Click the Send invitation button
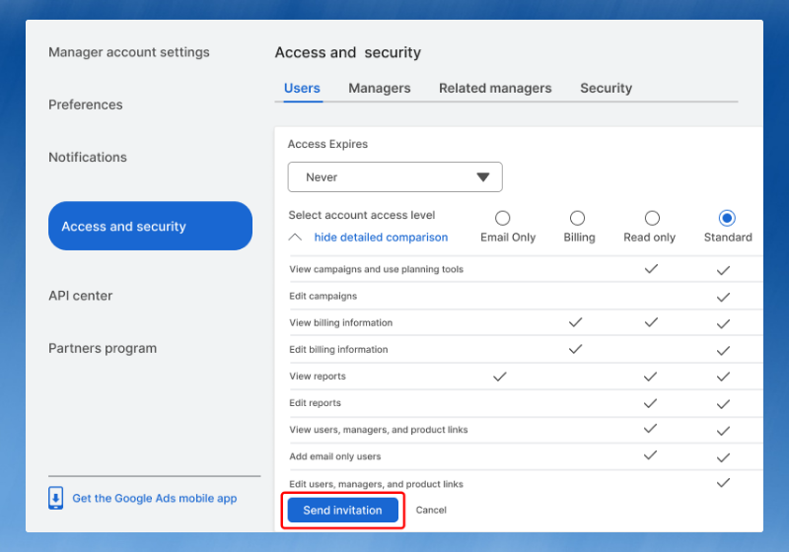The width and height of the screenshot is (789, 552). 342,510
